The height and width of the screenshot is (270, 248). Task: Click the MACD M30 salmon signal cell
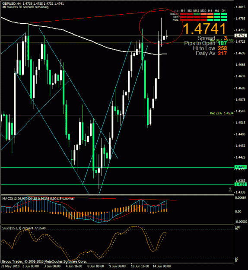point(203,14)
